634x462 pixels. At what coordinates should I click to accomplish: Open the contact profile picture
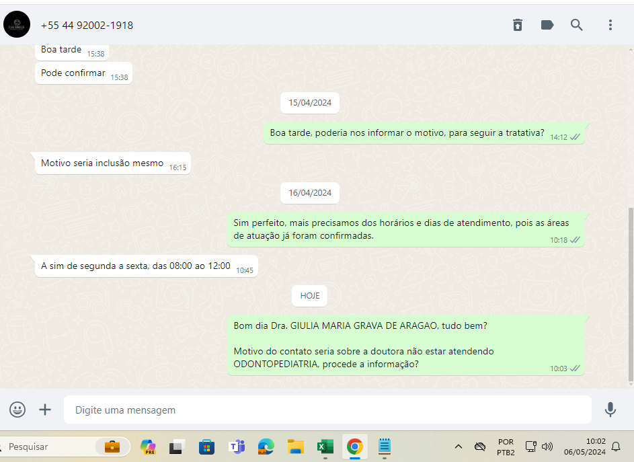click(x=17, y=25)
